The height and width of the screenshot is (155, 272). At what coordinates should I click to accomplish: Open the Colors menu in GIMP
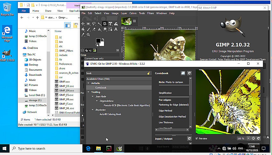[133, 13]
